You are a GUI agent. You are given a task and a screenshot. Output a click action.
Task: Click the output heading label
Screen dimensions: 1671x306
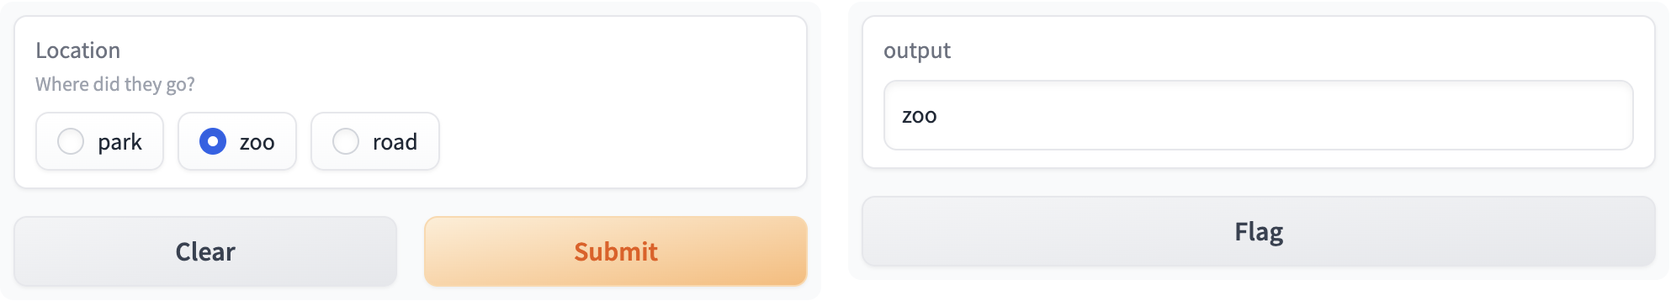[x=917, y=50]
